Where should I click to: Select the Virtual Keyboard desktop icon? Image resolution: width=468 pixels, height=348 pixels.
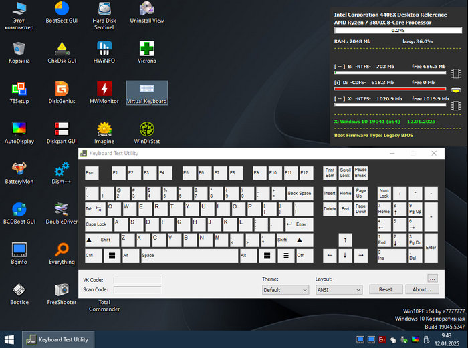pos(147,93)
